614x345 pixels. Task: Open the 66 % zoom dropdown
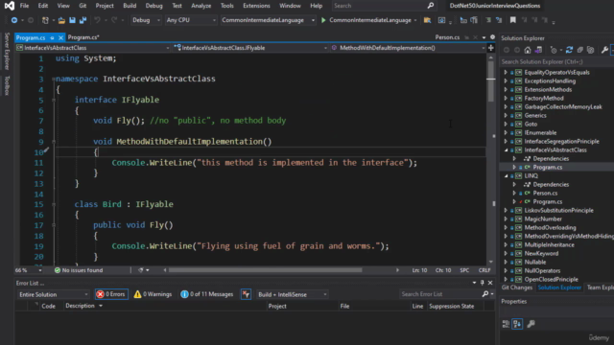[x=28, y=270]
